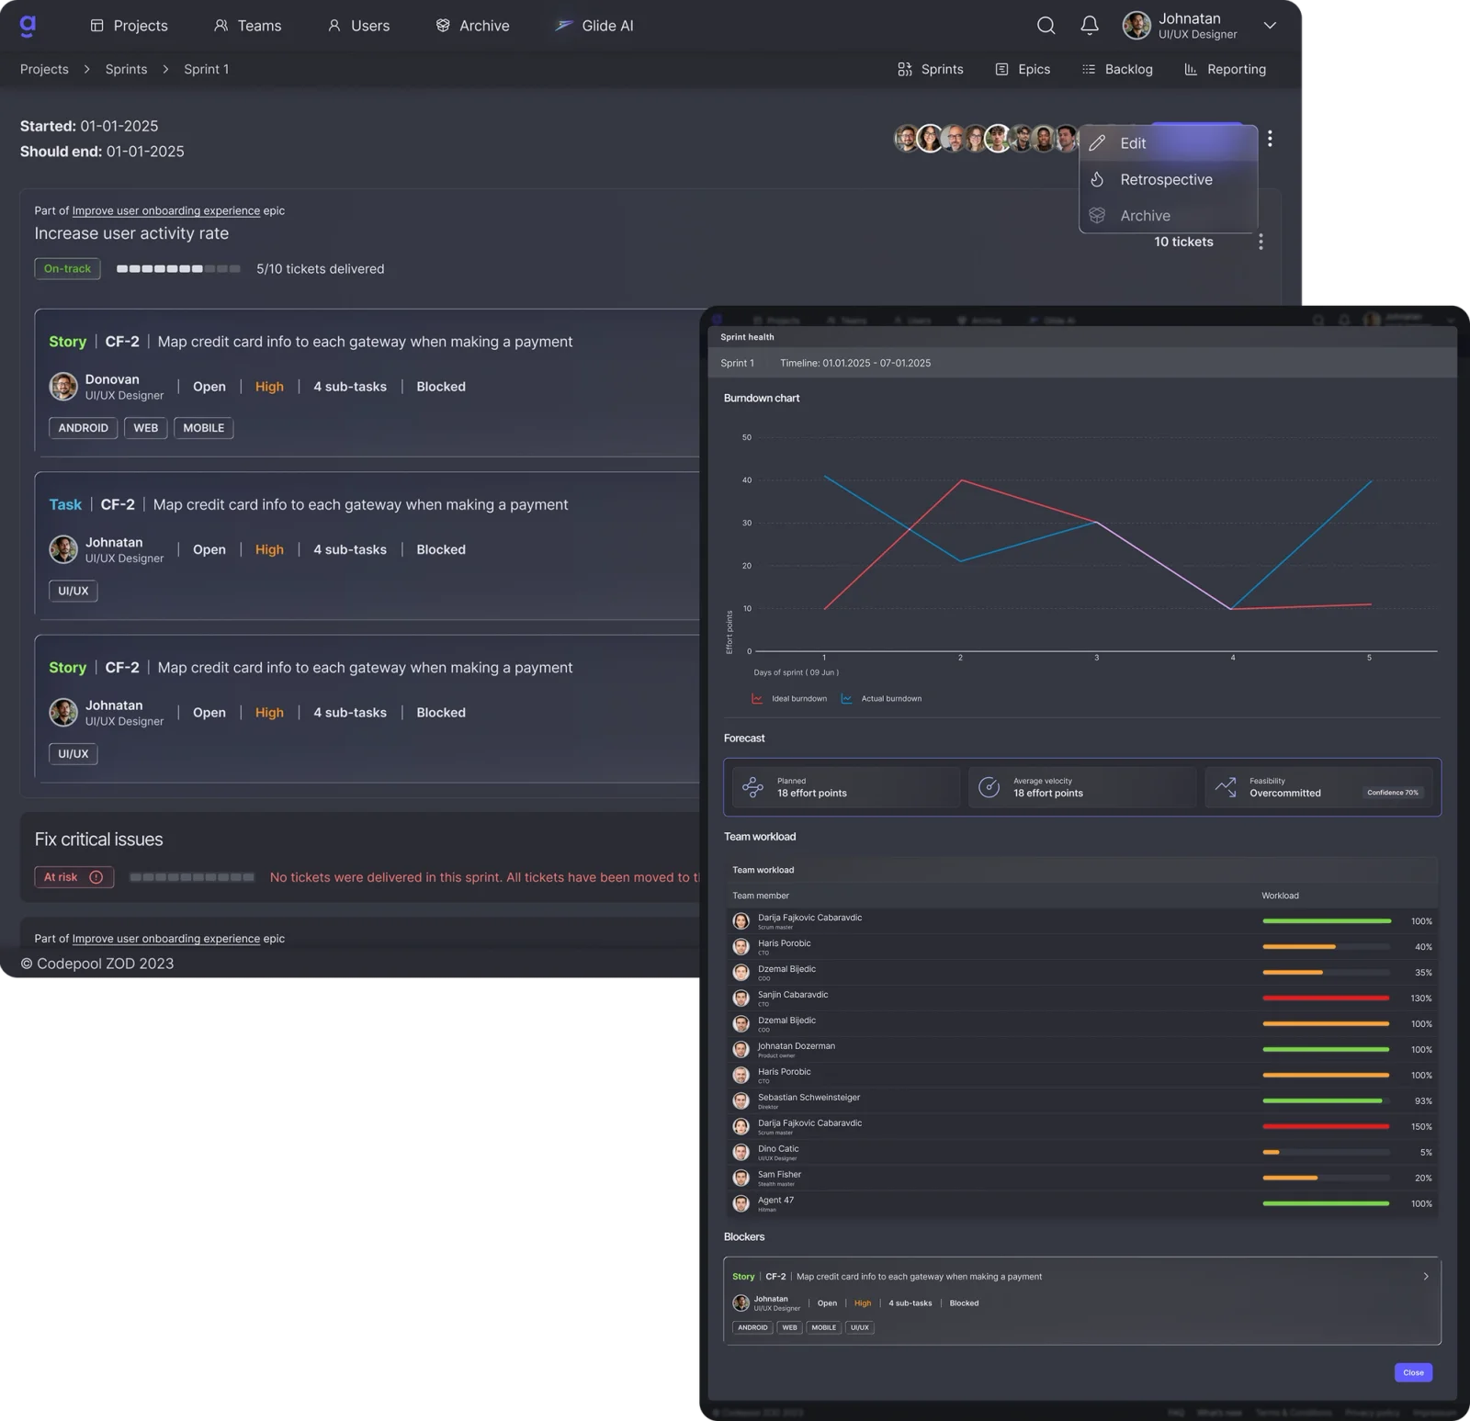Switch to the Reporting tab
The height and width of the screenshot is (1421, 1470).
[1225, 69]
